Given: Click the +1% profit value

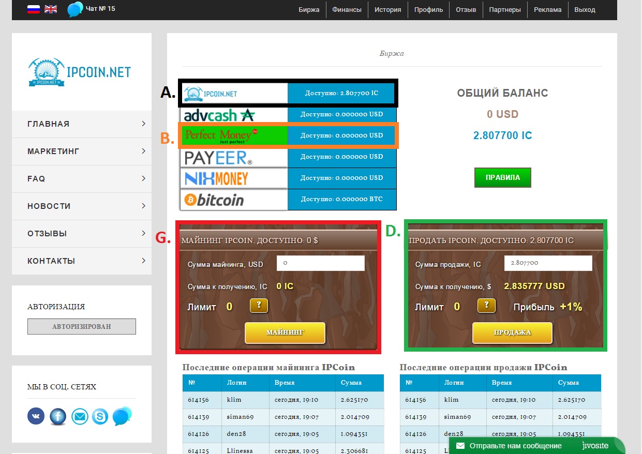Looking at the screenshot, I should click(571, 307).
